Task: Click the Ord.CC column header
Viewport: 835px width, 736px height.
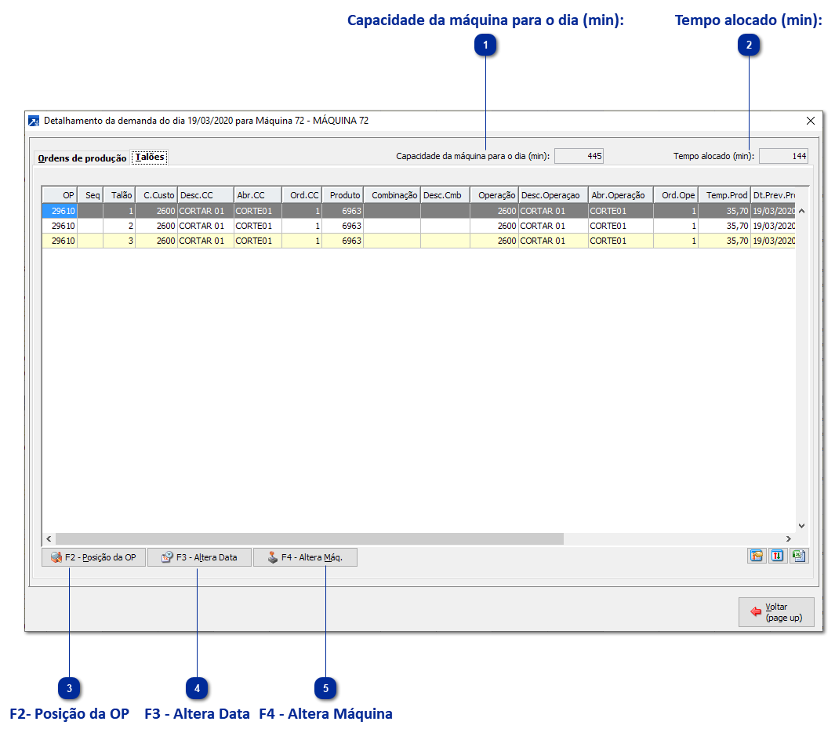Action: pos(302,195)
